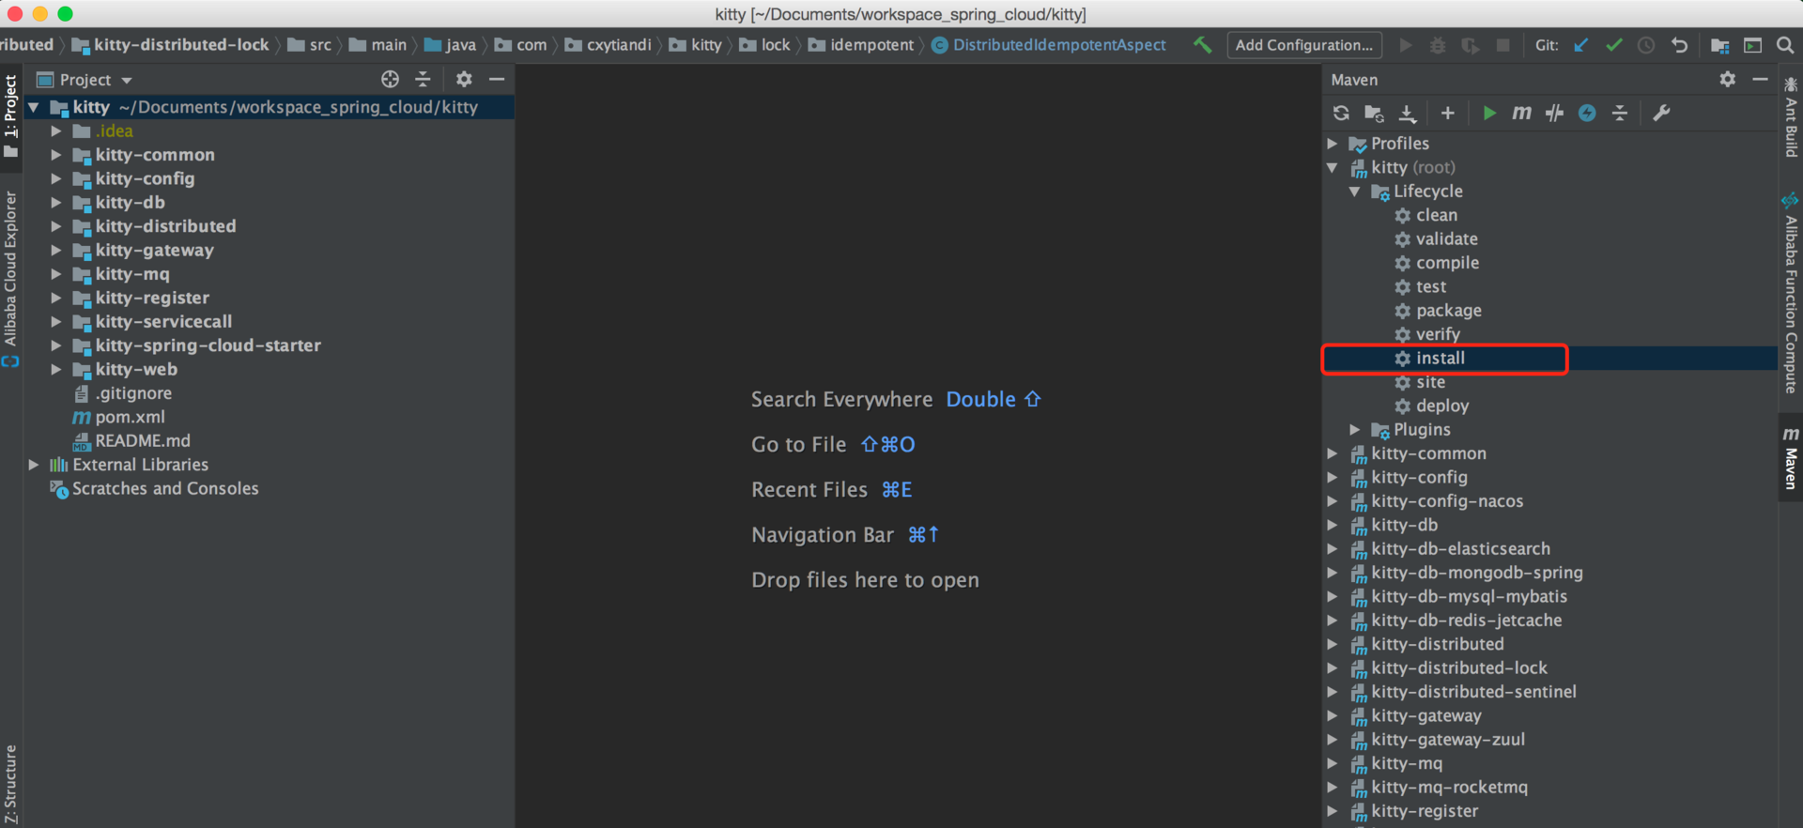Click Run Anything icon in toolbar

click(x=1752, y=45)
